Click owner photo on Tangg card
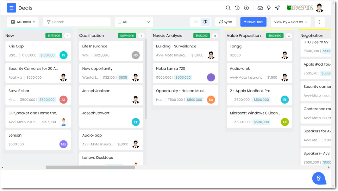 284,55
